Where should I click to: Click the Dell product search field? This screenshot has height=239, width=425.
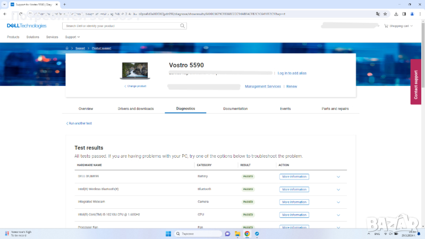pos(121,25)
